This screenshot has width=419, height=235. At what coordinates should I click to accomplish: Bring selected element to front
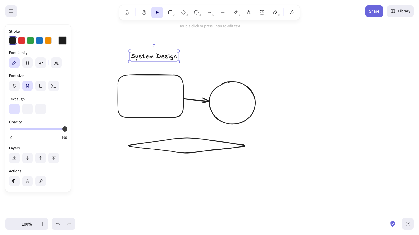point(54,158)
